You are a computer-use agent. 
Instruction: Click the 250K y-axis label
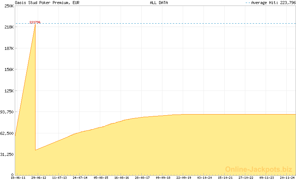9,6
